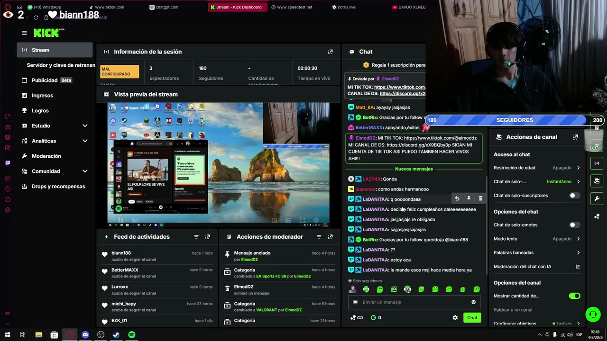Click the Kick logo

click(49, 33)
